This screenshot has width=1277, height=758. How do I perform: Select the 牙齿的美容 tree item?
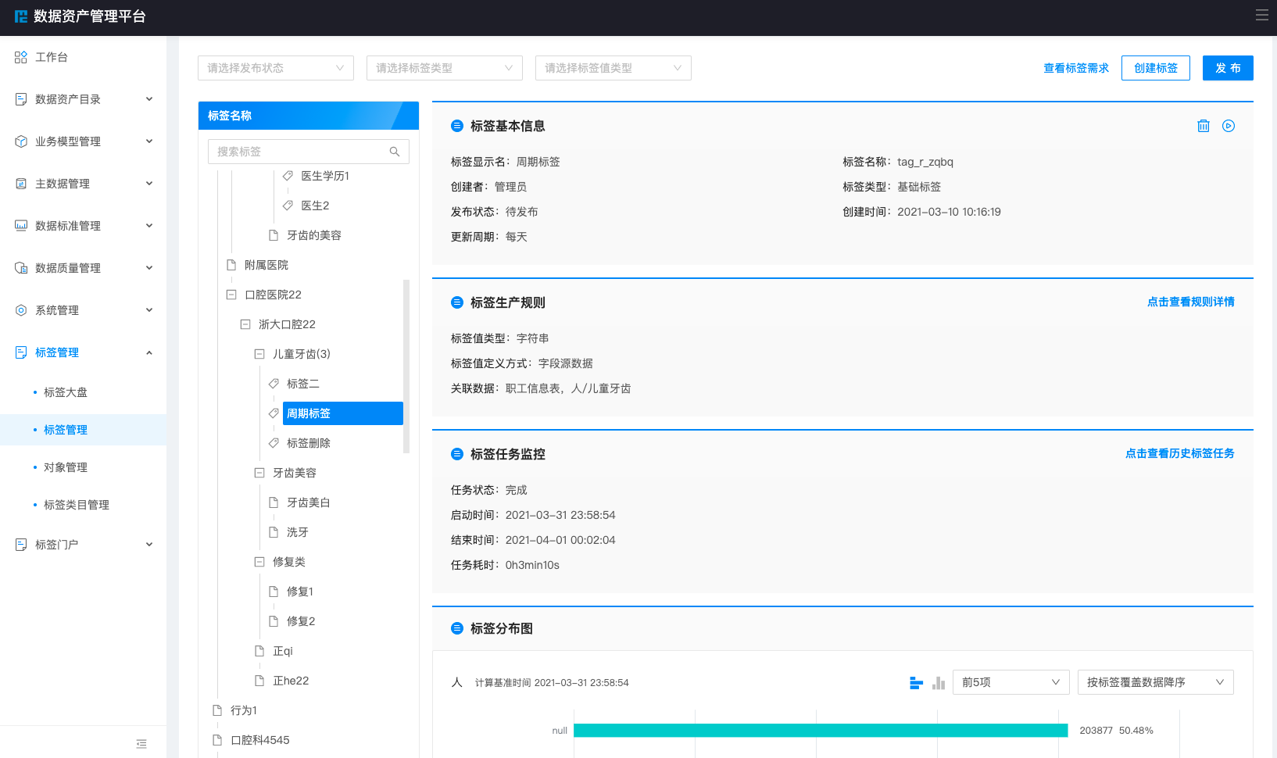(x=314, y=235)
